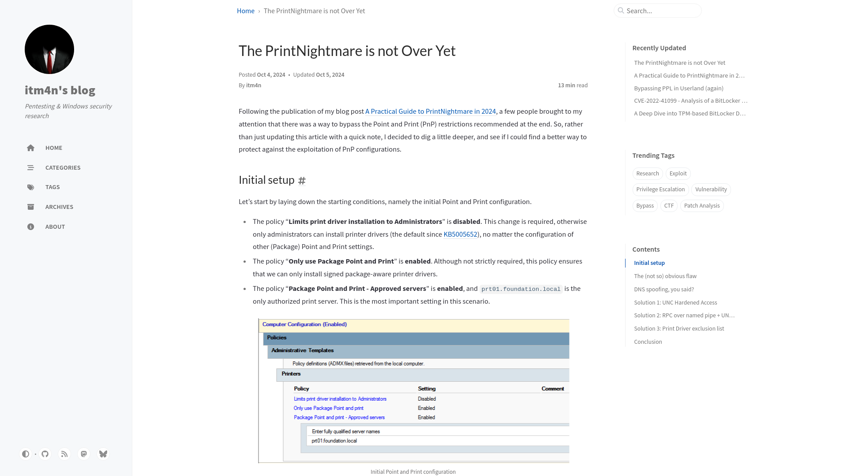This screenshot has width=847, height=476.
Task: Click the KB5005652 hyperlink
Action: pyautogui.click(x=460, y=234)
